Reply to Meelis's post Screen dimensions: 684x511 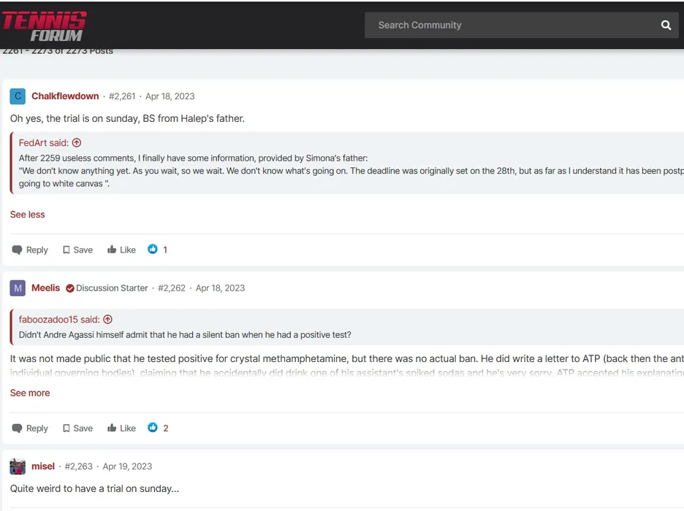[x=30, y=429]
